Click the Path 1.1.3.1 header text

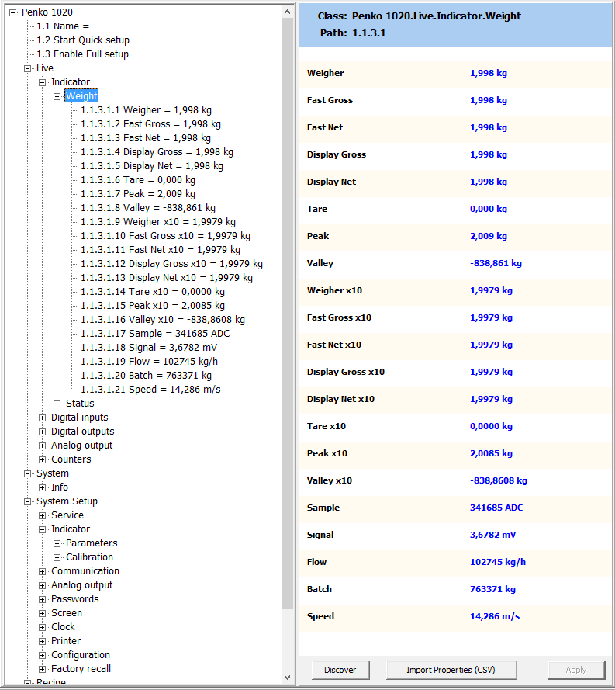point(353,33)
